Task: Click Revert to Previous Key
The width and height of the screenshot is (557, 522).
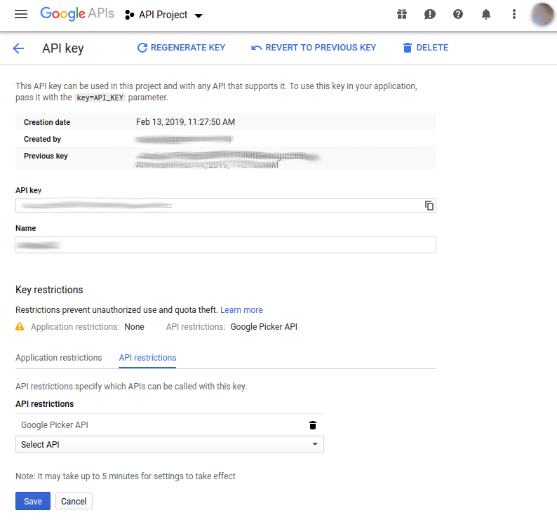Action: tap(314, 48)
